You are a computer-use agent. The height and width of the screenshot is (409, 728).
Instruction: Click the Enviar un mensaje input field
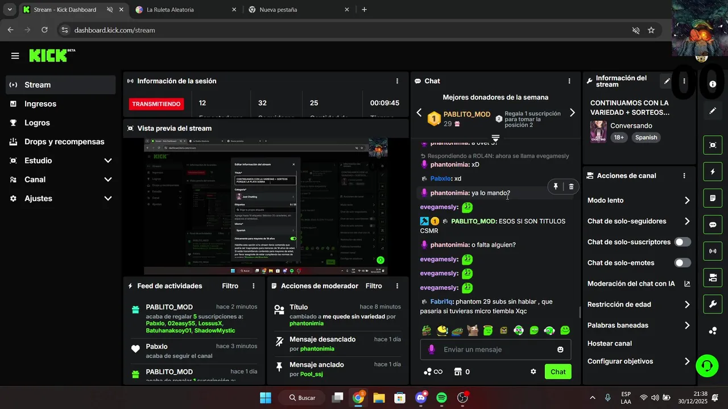(x=495, y=349)
